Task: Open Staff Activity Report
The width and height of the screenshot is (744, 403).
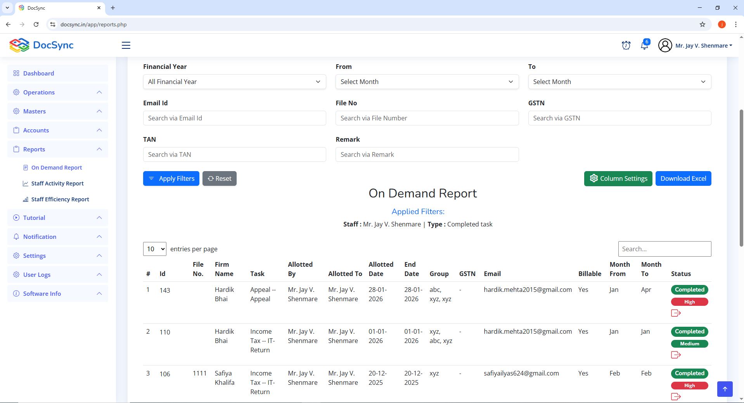Action: coord(57,183)
